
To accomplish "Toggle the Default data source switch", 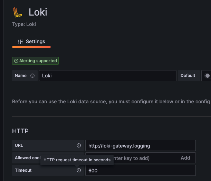I will click(207, 76).
